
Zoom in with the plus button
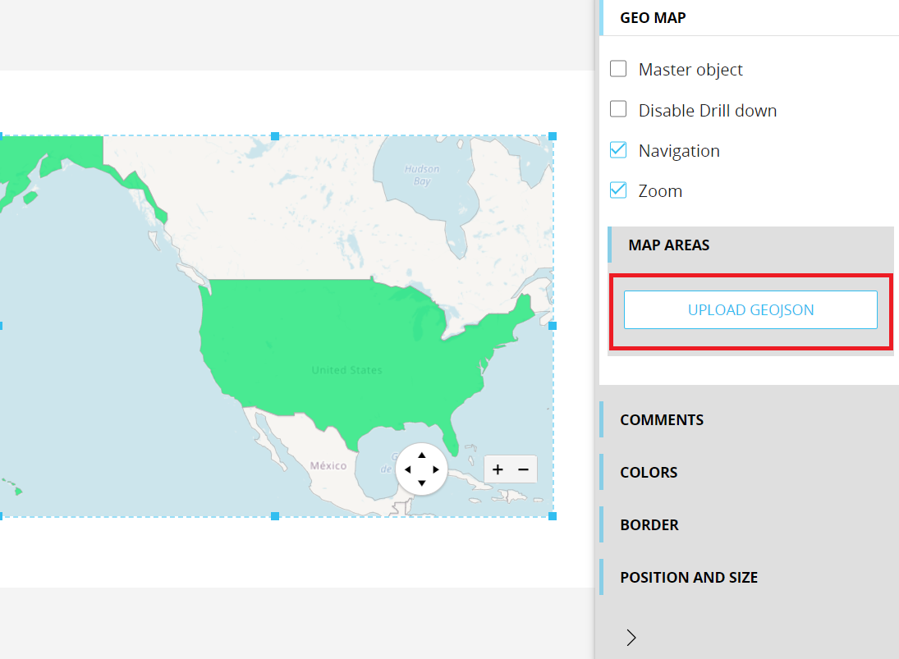(498, 469)
